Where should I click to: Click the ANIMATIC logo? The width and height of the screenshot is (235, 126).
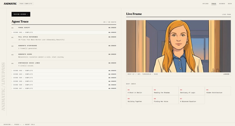(10, 3)
